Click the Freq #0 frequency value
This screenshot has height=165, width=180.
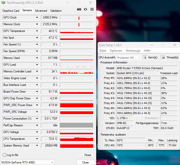click(138, 78)
